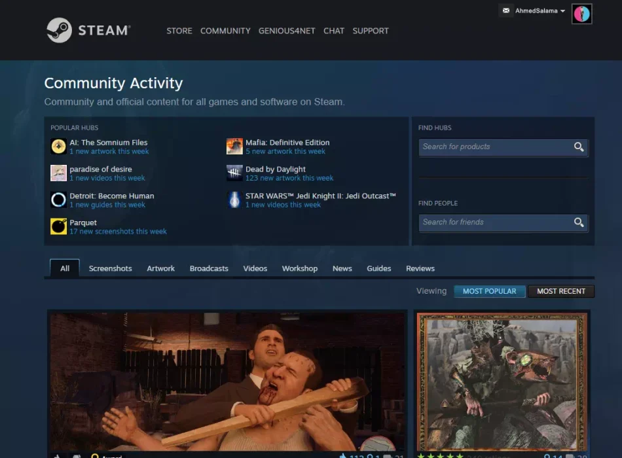This screenshot has height=458, width=622.
Task: Open the CHAT link in header
Action: [x=334, y=31]
